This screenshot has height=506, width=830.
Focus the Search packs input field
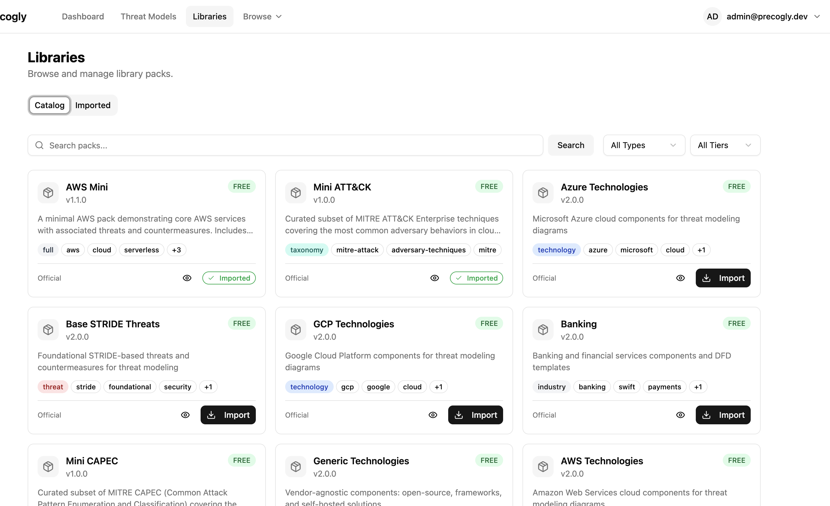tap(290, 145)
